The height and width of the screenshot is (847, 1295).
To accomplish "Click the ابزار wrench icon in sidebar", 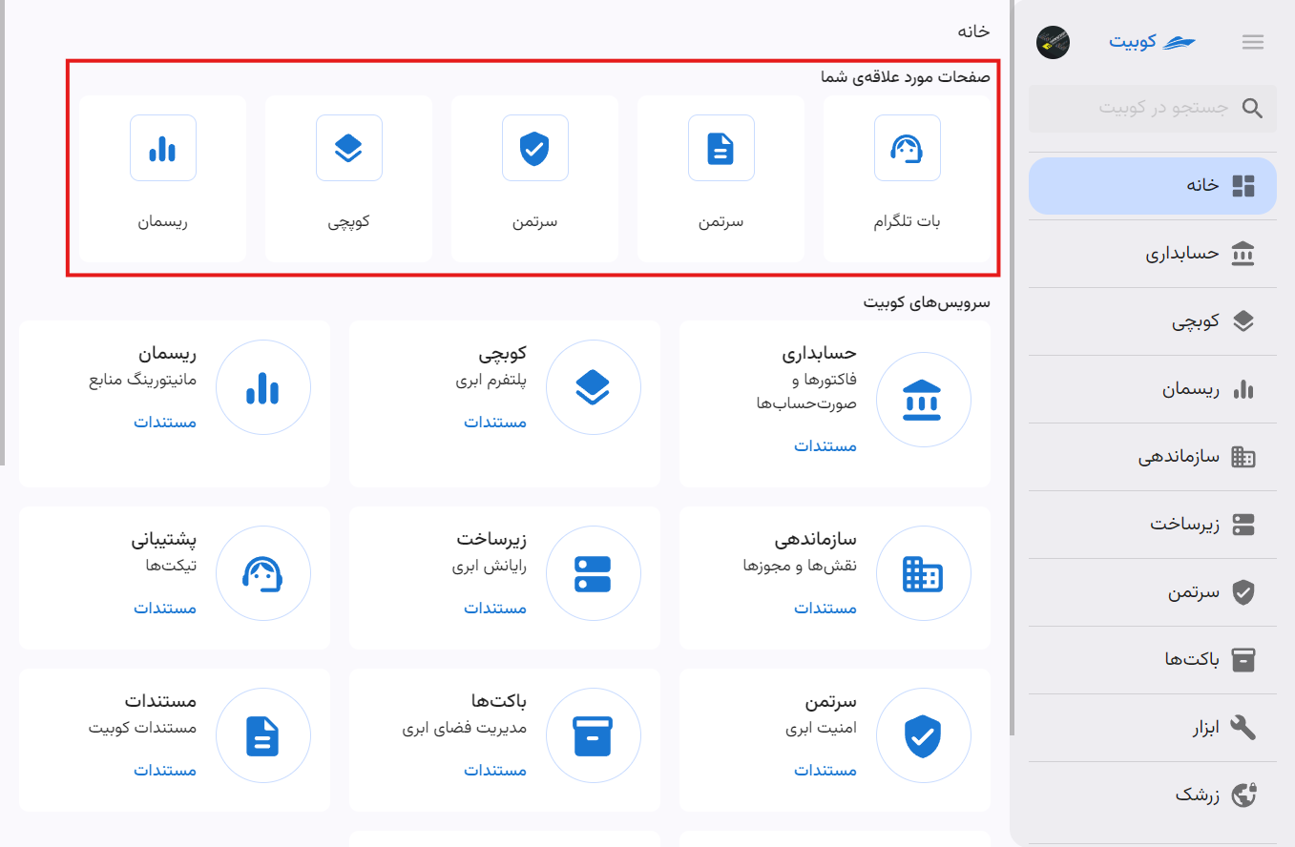I will pyautogui.click(x=1243, y=728).
